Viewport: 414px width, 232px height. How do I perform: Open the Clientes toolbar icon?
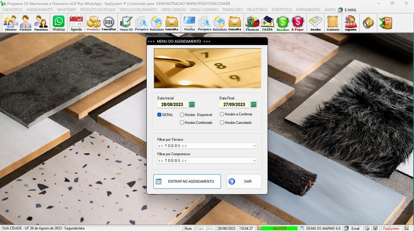click(x=10, y=23)
